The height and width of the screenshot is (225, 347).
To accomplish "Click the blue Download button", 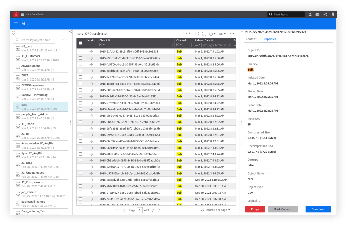I will (318, 209).
